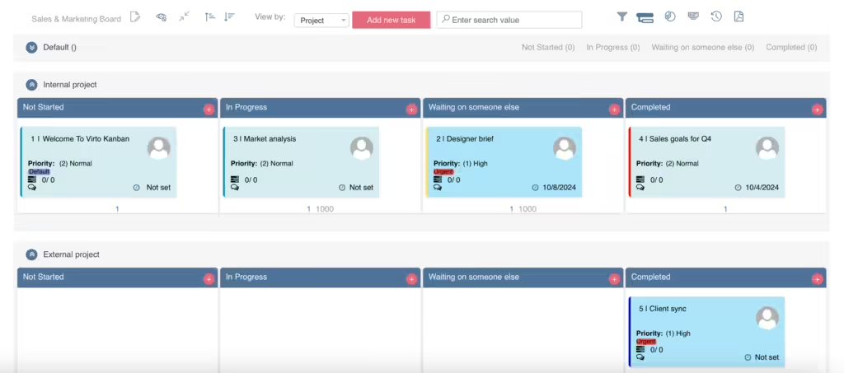Viewport: 844px width, 373px height.
Task: Select the External project Completed column header
Action: (x=725, y=277)
